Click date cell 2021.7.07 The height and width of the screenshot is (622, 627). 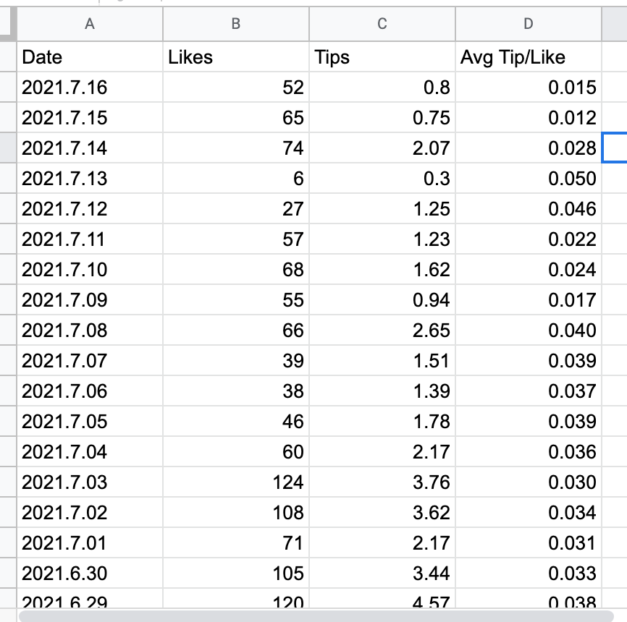[90, 360]
